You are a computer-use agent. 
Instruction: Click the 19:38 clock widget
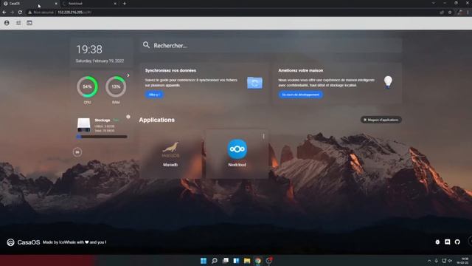89,50
